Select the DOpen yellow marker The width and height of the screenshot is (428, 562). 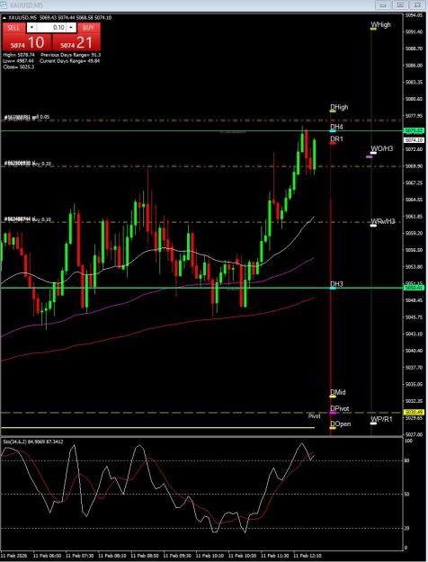[x=333, y=428]
